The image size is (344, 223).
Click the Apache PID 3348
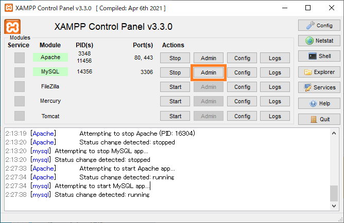(84, 53)
